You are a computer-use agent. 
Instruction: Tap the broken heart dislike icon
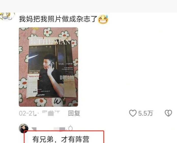tap(168, 113)
